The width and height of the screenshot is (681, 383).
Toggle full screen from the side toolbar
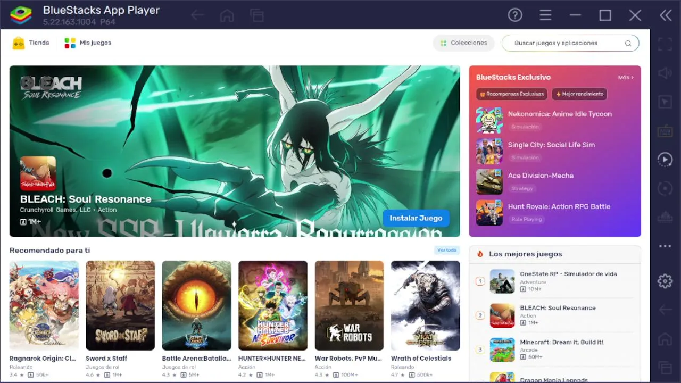click(665, 44)
